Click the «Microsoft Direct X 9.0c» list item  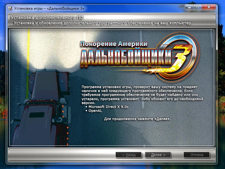tap(108, 107)
